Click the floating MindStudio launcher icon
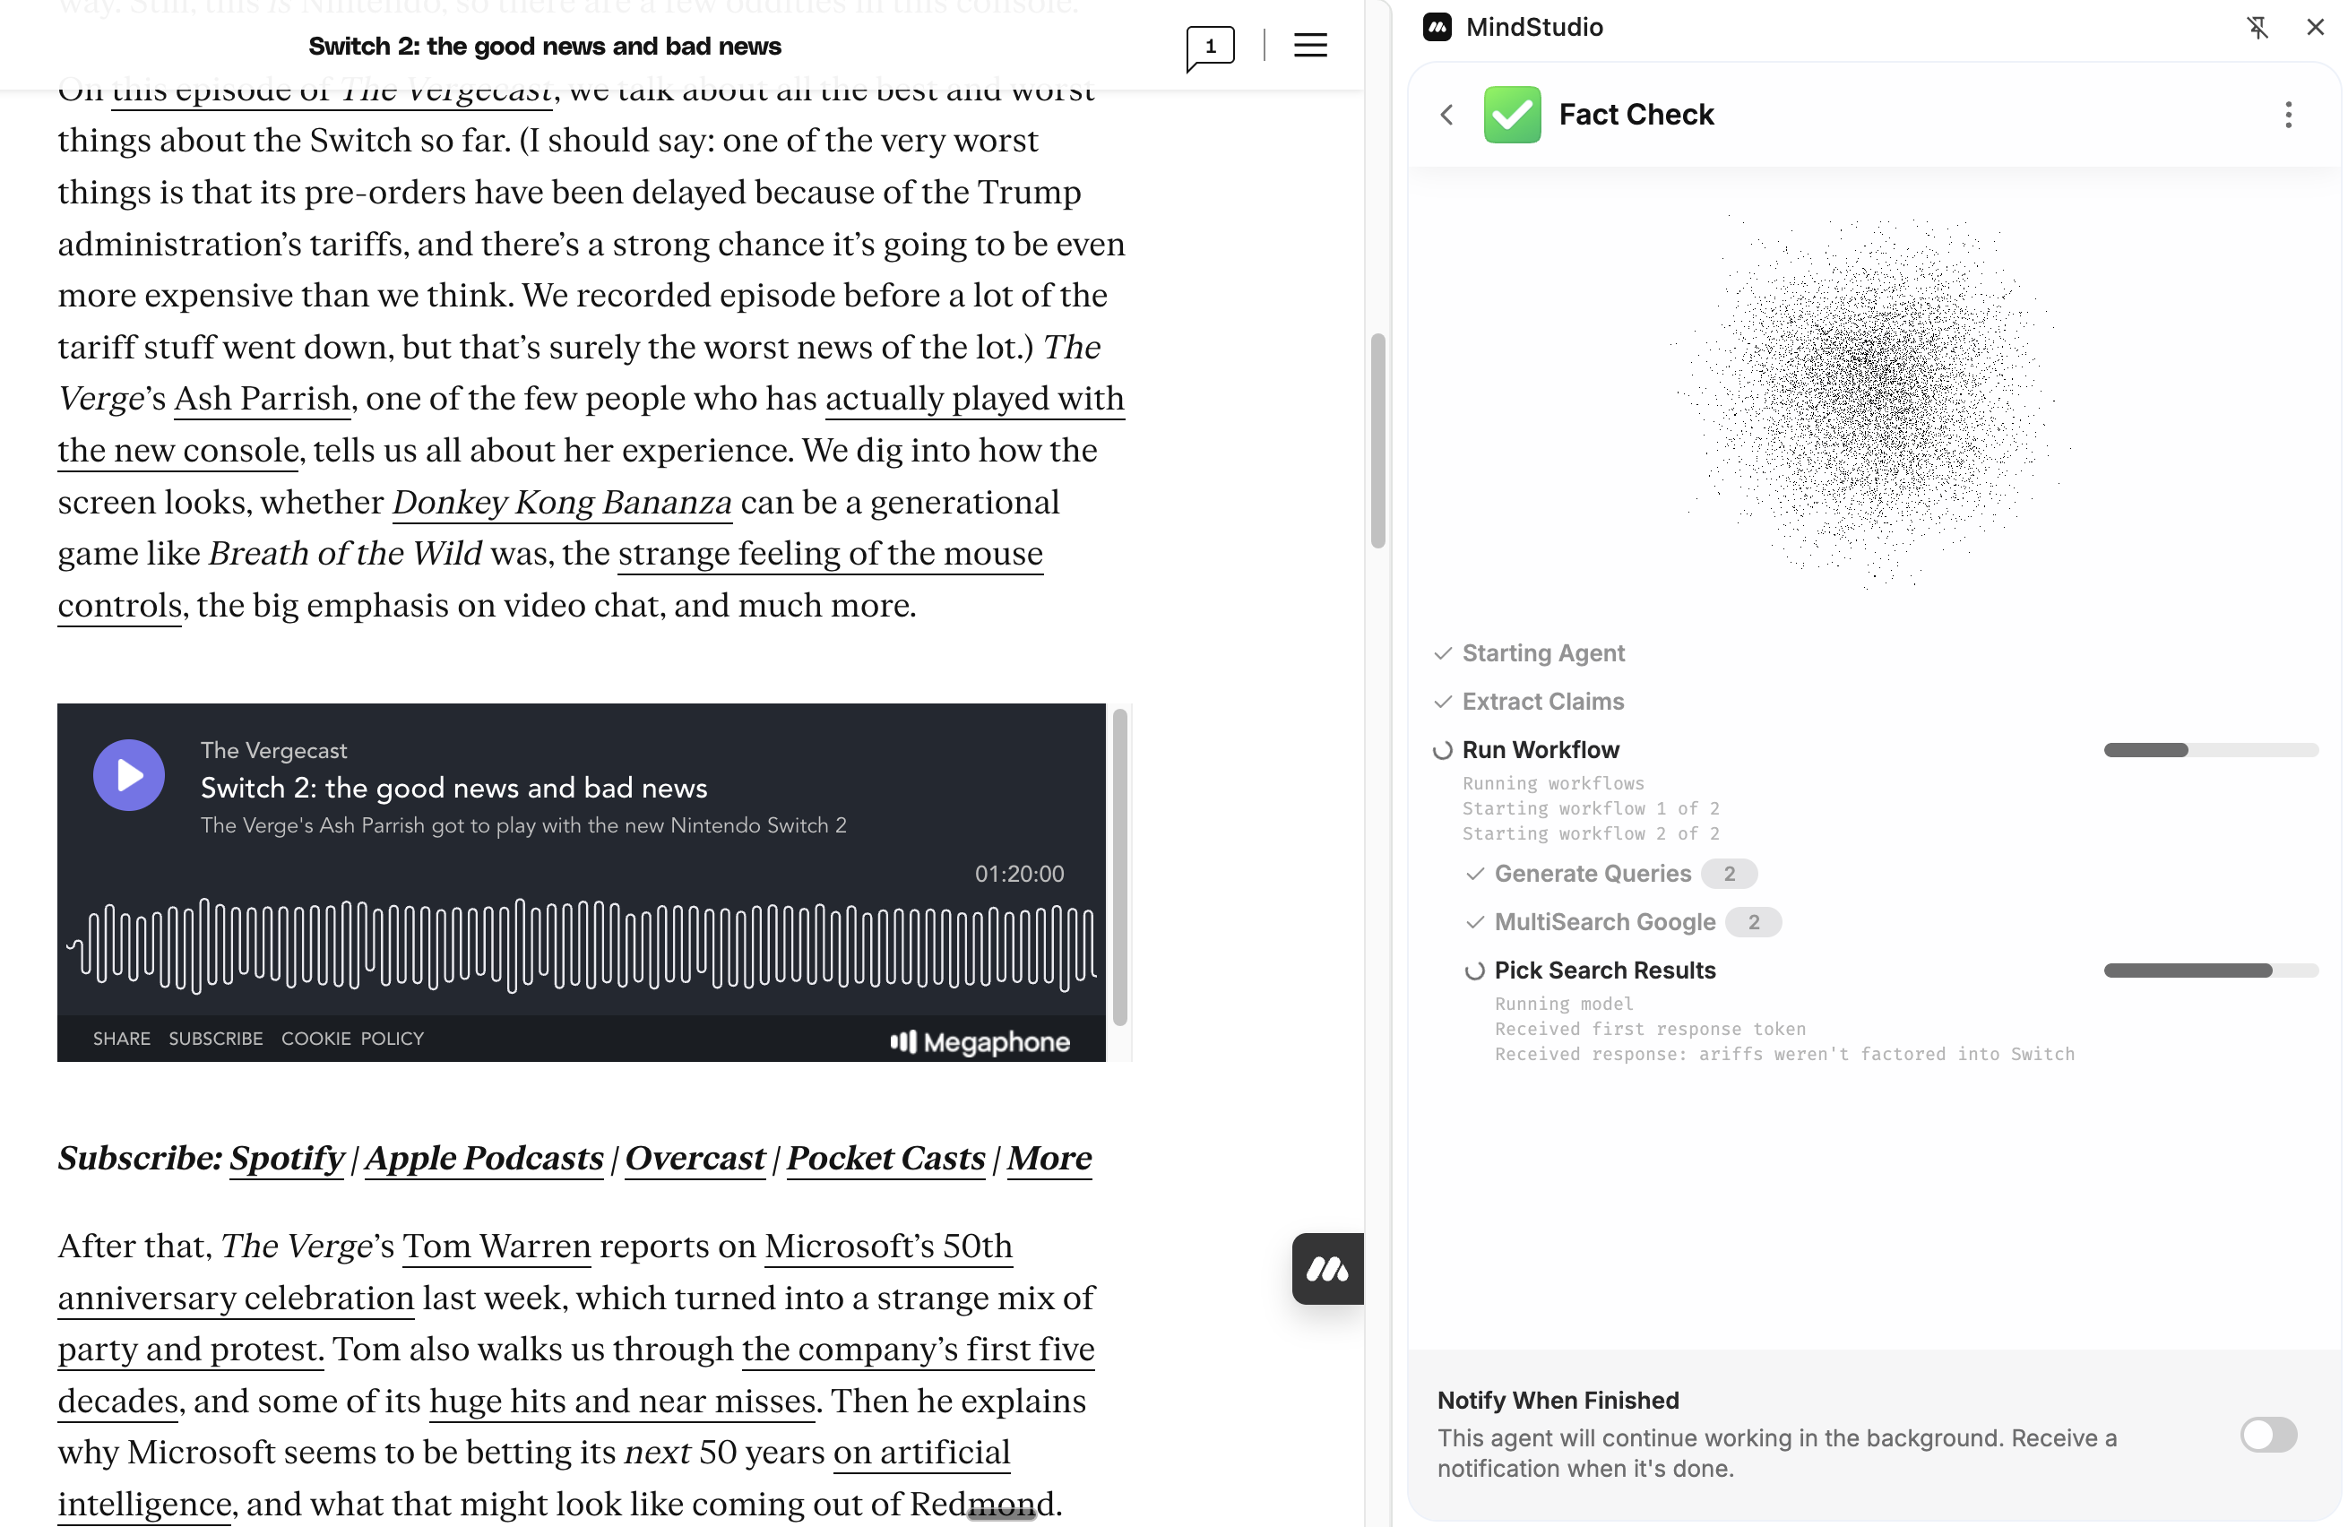Viewport: 2348px width, 1527px height. pos(1328,1269)
